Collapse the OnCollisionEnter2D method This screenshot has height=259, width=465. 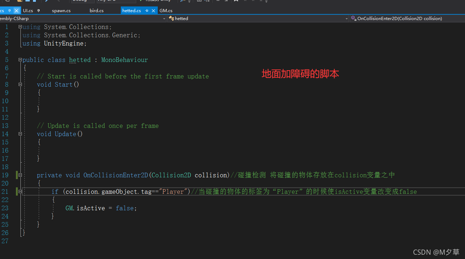20,175
